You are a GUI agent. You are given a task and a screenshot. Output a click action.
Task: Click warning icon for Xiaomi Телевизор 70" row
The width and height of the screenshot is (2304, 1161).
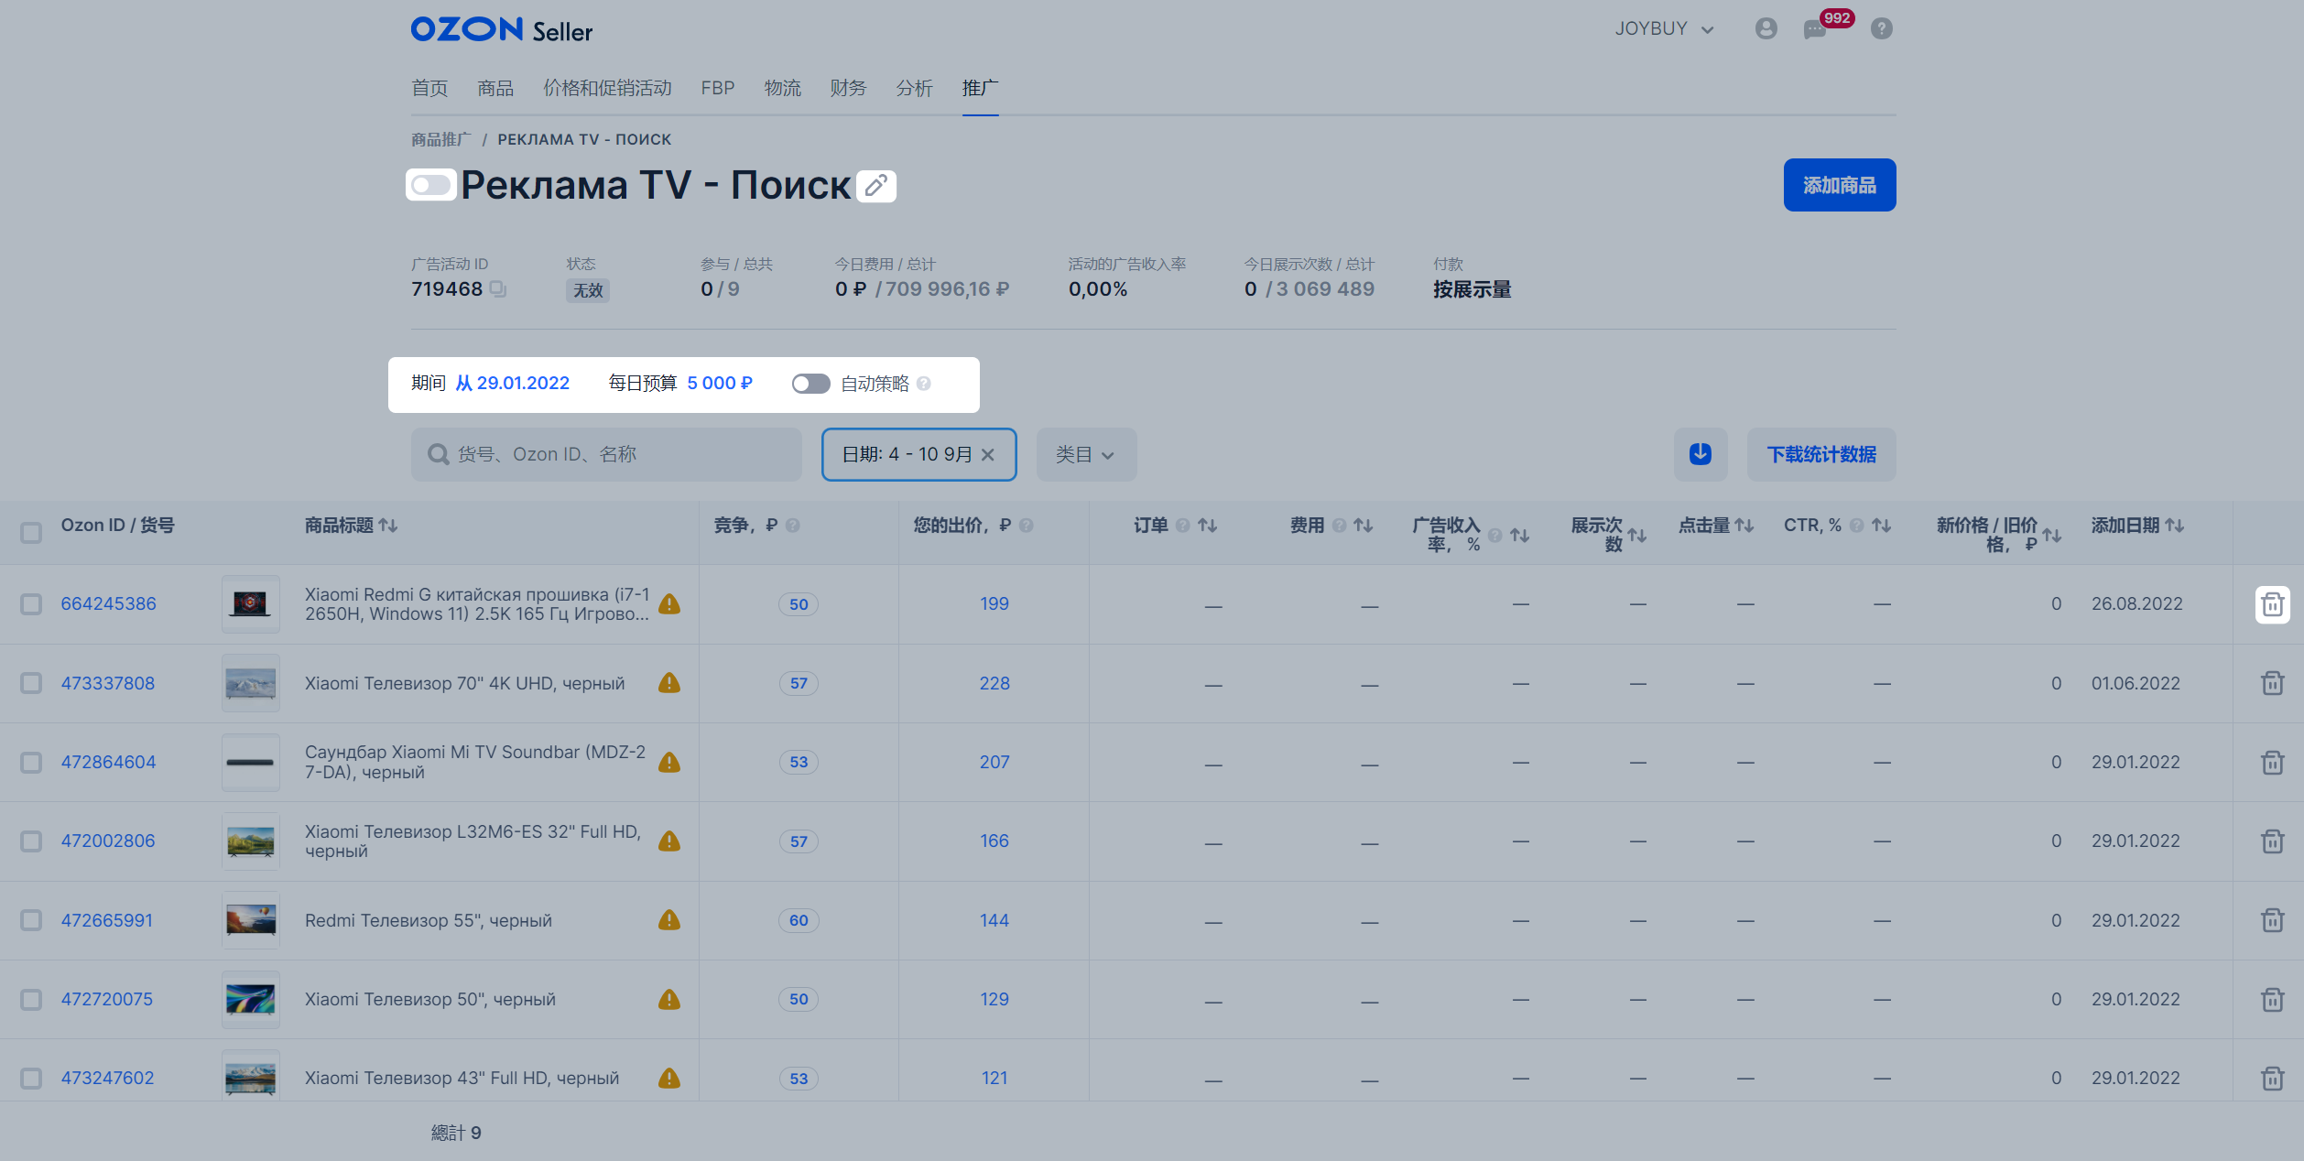[x=669, y=683]
